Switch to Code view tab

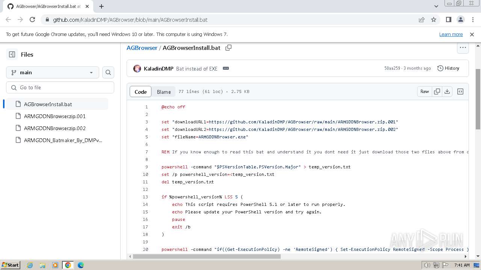(x=141, y=91)
